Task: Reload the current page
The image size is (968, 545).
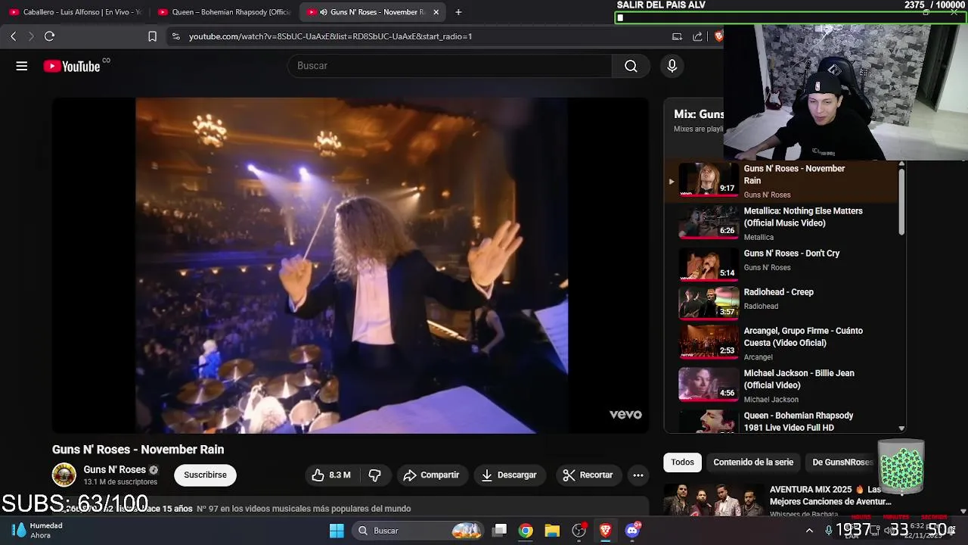Action: click(50, 36)
